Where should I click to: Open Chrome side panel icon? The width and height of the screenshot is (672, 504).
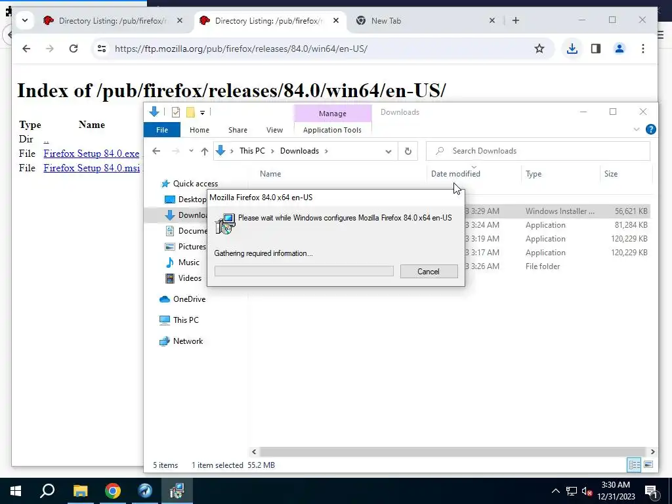[x=596, y=49]
